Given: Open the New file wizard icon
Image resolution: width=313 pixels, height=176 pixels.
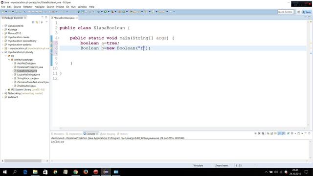Looking at the screenshot, I should pos(3,12).
